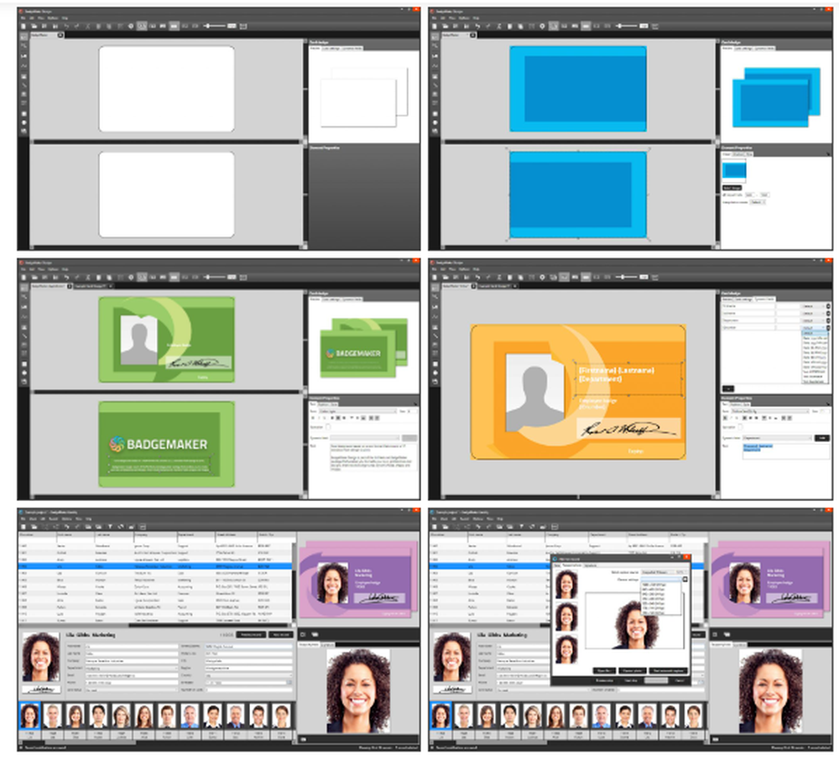Click blue image thumbnail in blue-card properties panel

[733, 170]
